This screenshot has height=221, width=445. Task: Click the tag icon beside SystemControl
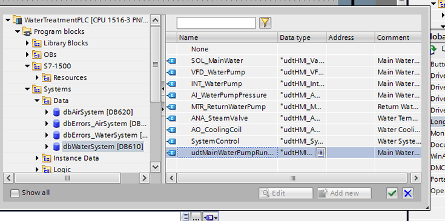(171, 141)
